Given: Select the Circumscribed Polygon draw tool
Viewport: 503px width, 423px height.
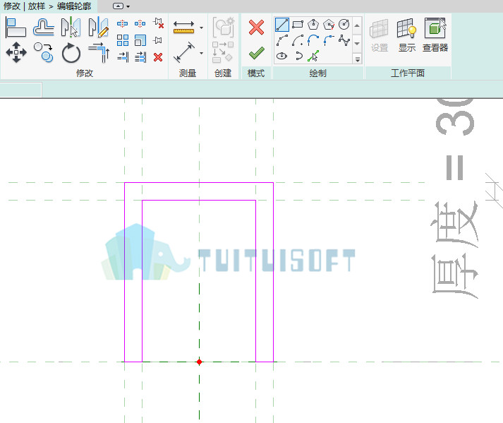Looking at the screenshot, I should (329, 25).
